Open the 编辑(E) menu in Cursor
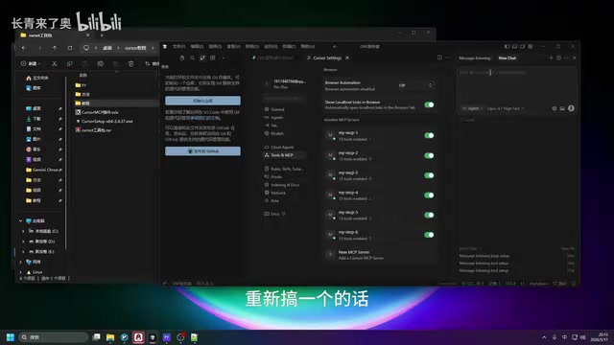 [197, 46]
